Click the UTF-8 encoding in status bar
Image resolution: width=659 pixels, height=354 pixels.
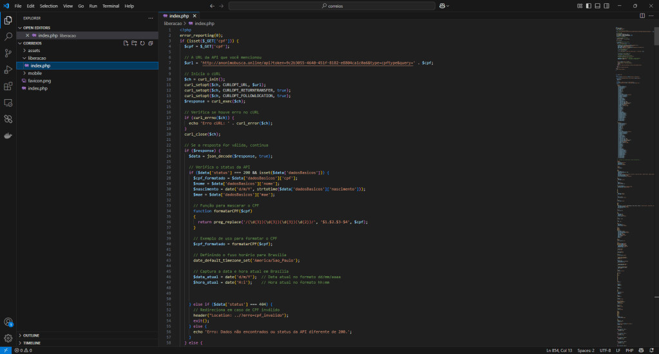pos(605,350)
